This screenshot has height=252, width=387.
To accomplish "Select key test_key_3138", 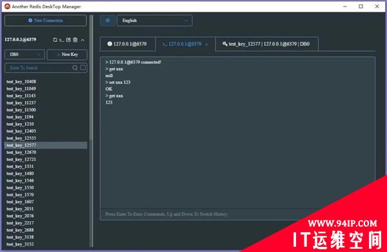I will (x=46, y=237).
